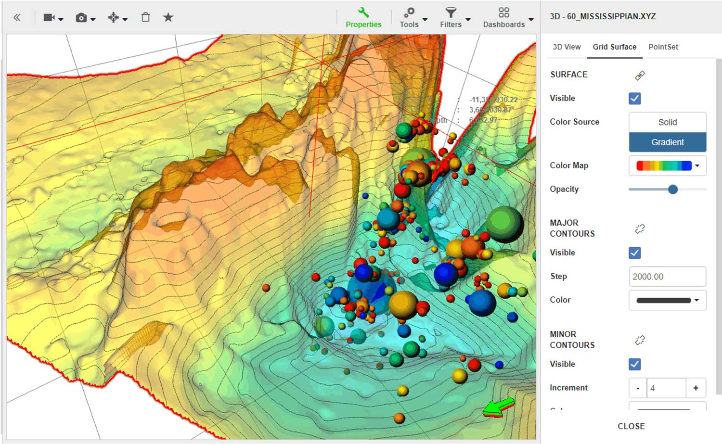The width and height of the screenshot is (722, 444).
Task: Click the trash delete icon
Action: click(x=145, y=17)
